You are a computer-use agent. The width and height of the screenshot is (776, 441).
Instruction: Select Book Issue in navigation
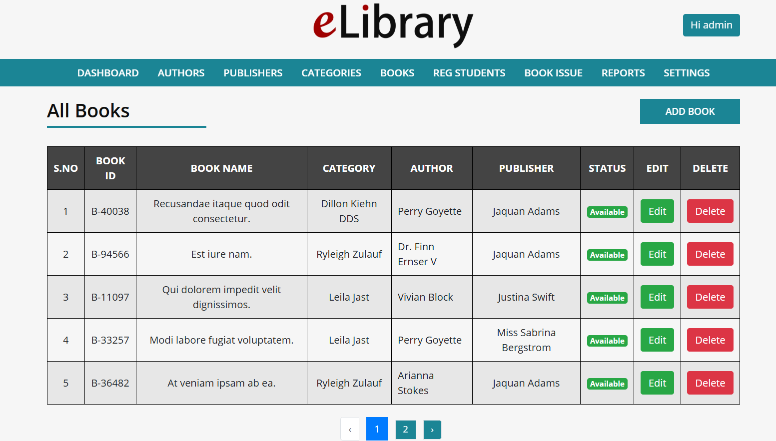(x=553, y=73)
